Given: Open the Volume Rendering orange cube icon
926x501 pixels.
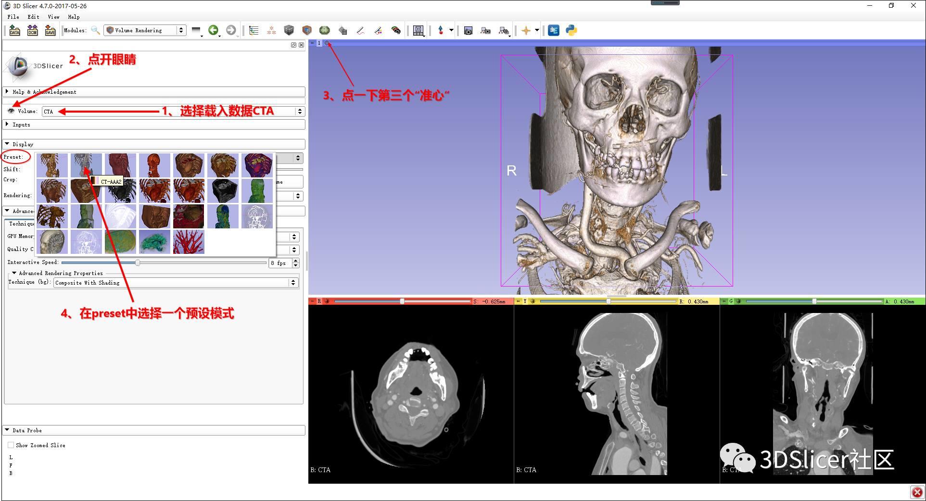Looking at the screenshot, I should (x=307, y=30).
